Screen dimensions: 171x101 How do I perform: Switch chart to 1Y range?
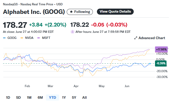64,97
